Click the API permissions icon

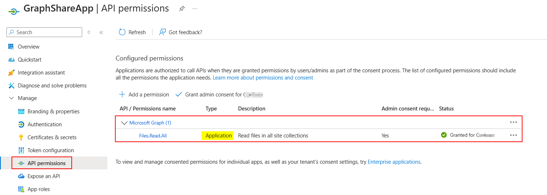[x=21, y=163]
